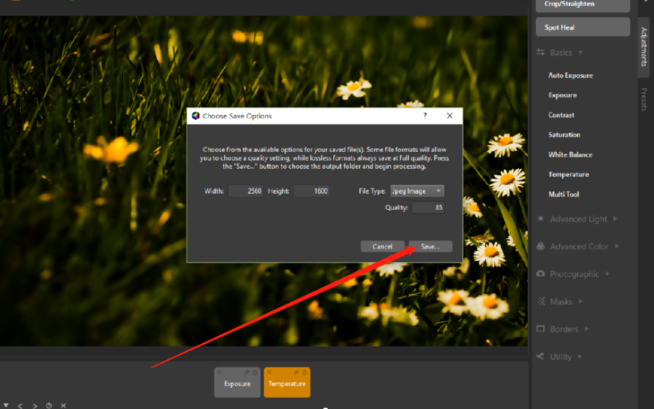The image size is (654, 409).
Task: Click the Photographic camera icon
Action: [541, 274]
